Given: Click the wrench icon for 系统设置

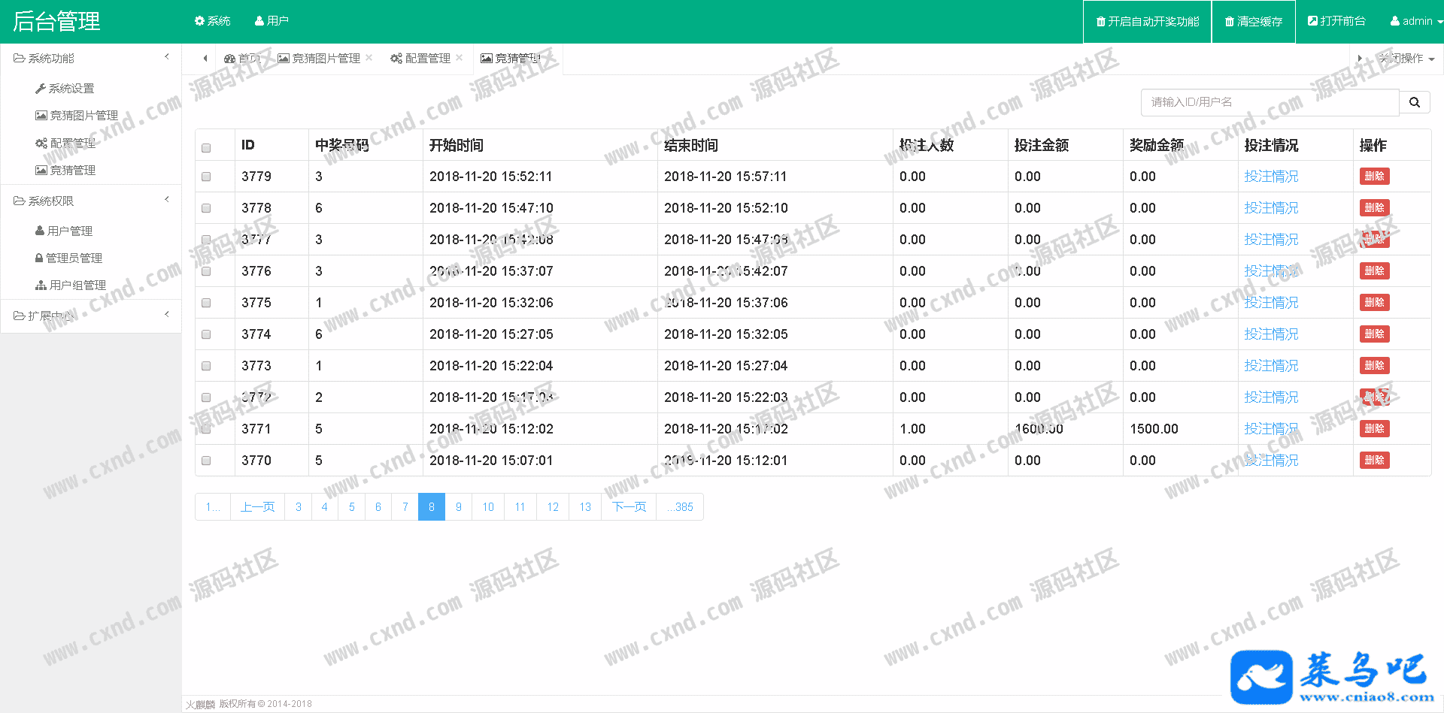Looking at the screenshot, I should [x=41, y=89].
